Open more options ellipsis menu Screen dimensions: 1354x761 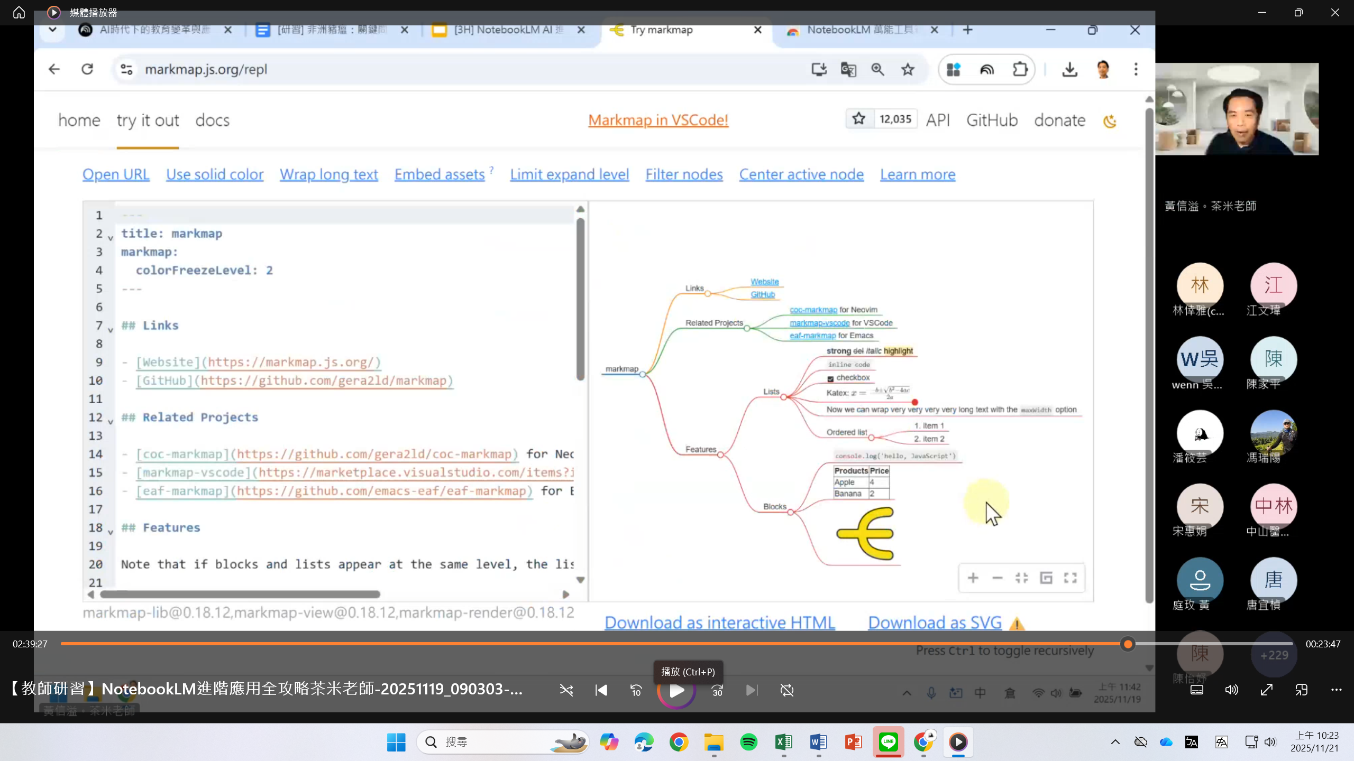tap(1337, 690)
